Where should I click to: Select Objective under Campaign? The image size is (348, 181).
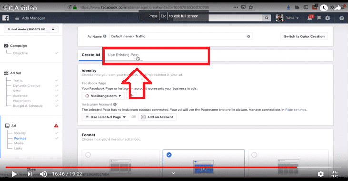tap(20, 53)
